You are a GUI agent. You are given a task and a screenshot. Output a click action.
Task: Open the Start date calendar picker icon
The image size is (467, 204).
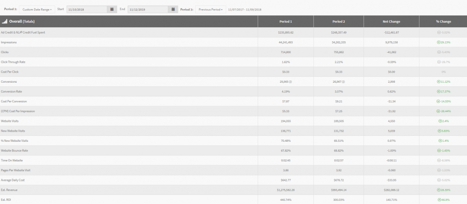click(112, 10)
